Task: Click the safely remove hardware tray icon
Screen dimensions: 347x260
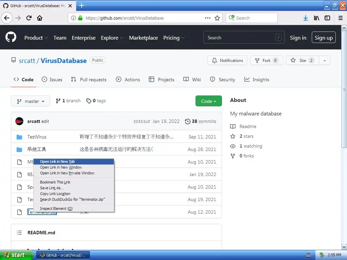Action: tap(322, 255)
